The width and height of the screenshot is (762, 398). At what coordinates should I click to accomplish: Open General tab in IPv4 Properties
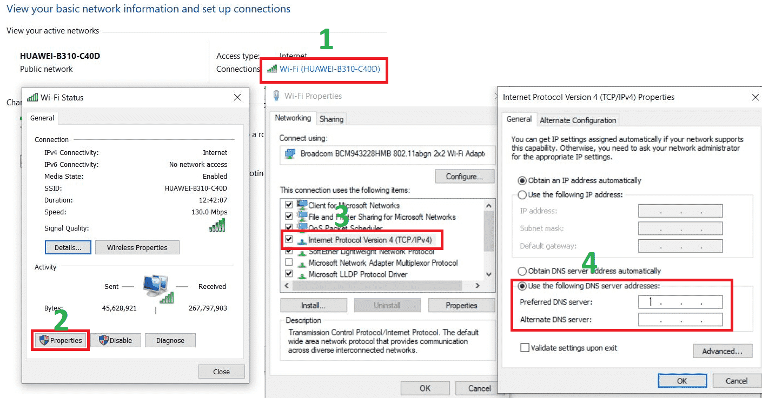click(519, 119)
